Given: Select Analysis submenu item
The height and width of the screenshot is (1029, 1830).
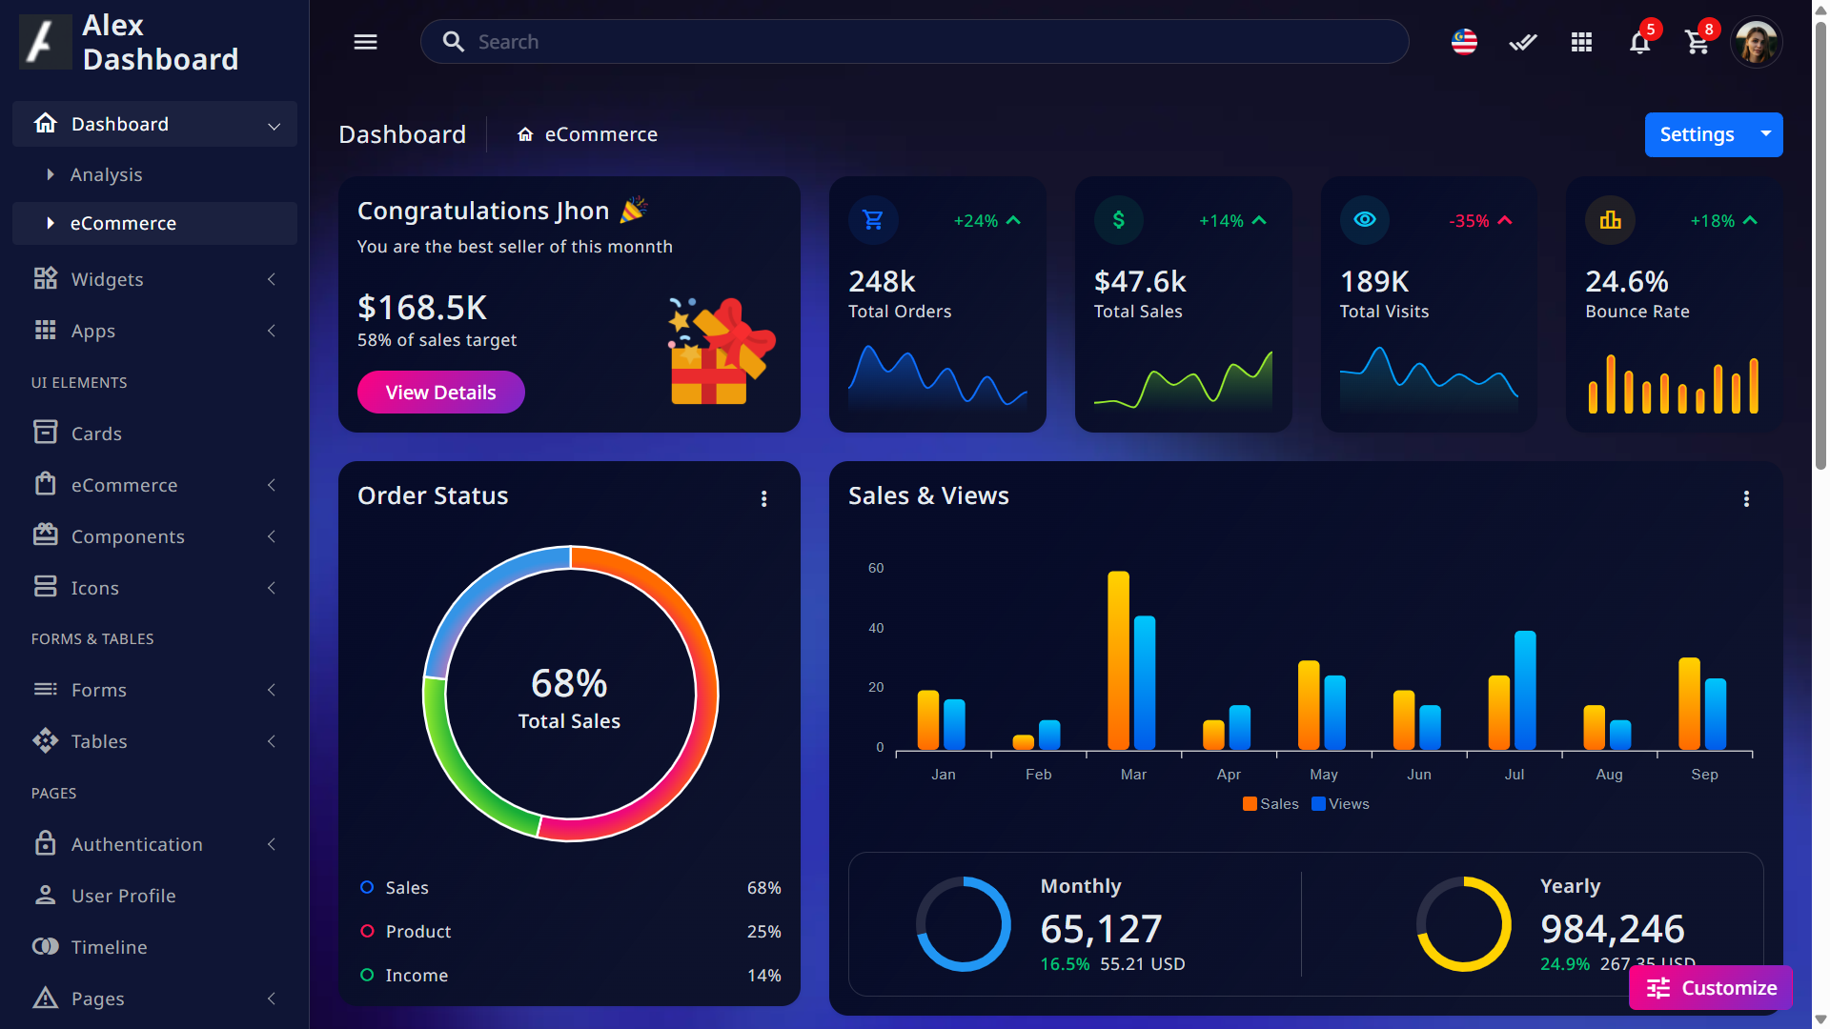Looking at the screenshot, I should tap(106, 174).
